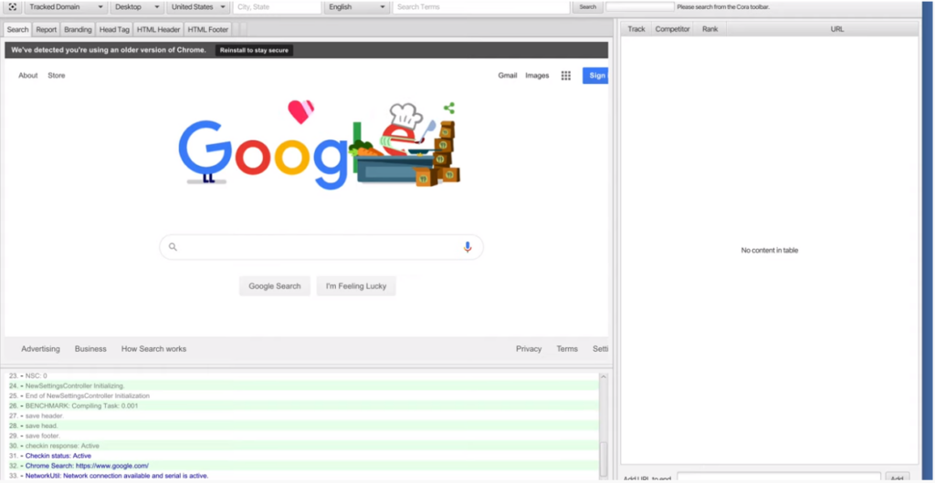The height and width of the screenshot is (483, 935).
Task: Click the Search Terms input field
Action: (x=480, y=7)
